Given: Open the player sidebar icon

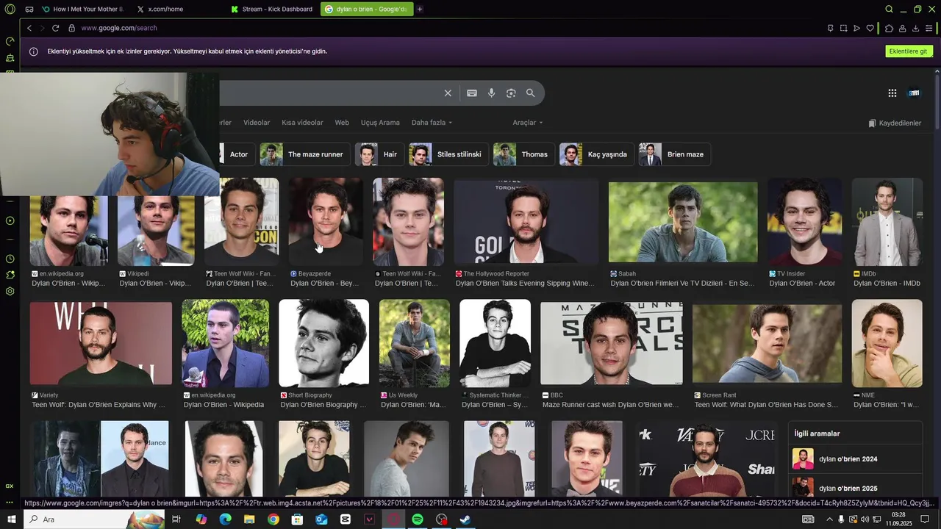Looking at the screenshot, I should (10, 220).
